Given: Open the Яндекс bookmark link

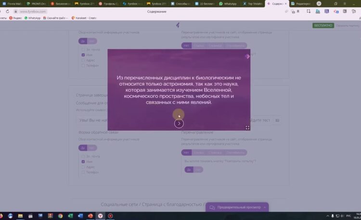Looking at the screenshot, I should pos(16,18).
